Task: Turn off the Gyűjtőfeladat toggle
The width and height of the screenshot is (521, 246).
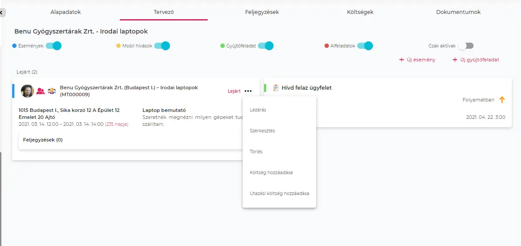Action: (266, 46)
